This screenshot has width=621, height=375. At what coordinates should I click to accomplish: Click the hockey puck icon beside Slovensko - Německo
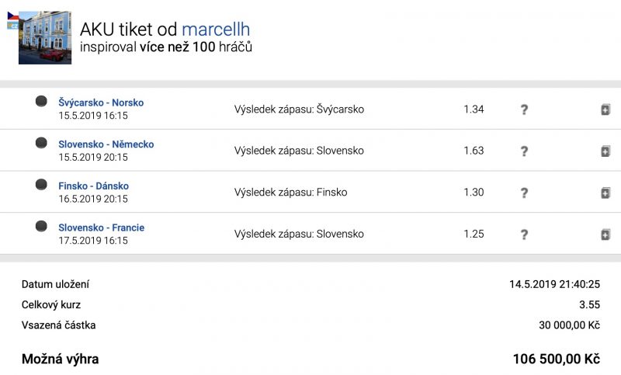tap(41, 144)
